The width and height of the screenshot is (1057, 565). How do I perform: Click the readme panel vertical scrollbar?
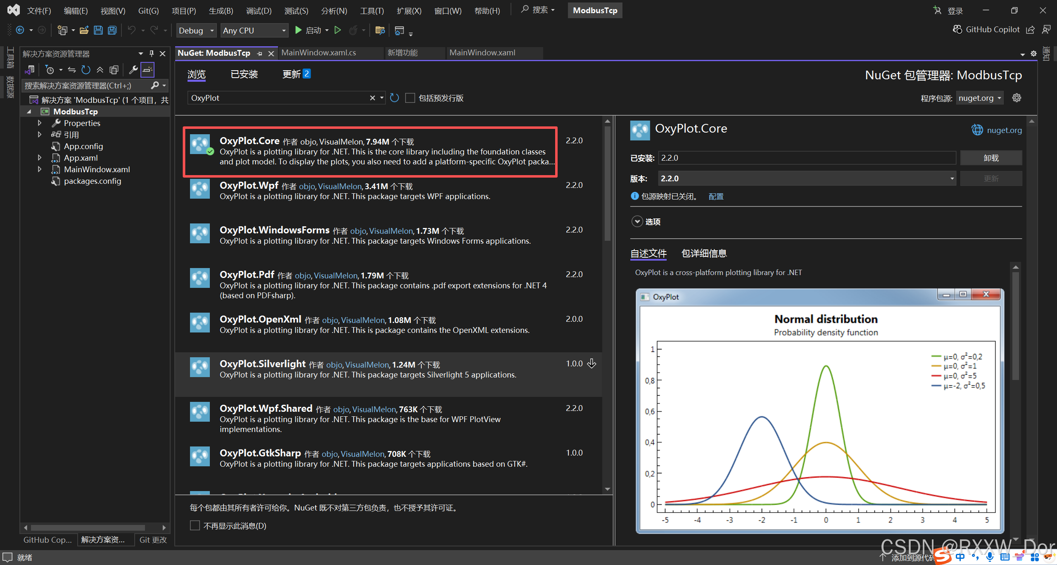1016,325
